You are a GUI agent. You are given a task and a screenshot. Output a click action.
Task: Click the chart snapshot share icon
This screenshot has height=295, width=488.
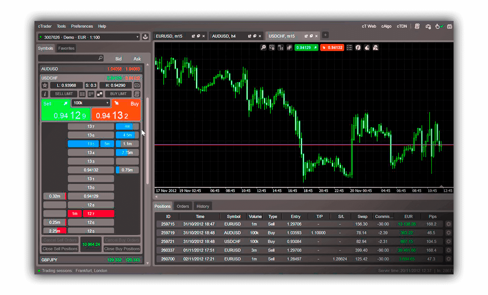click(367, 48)
